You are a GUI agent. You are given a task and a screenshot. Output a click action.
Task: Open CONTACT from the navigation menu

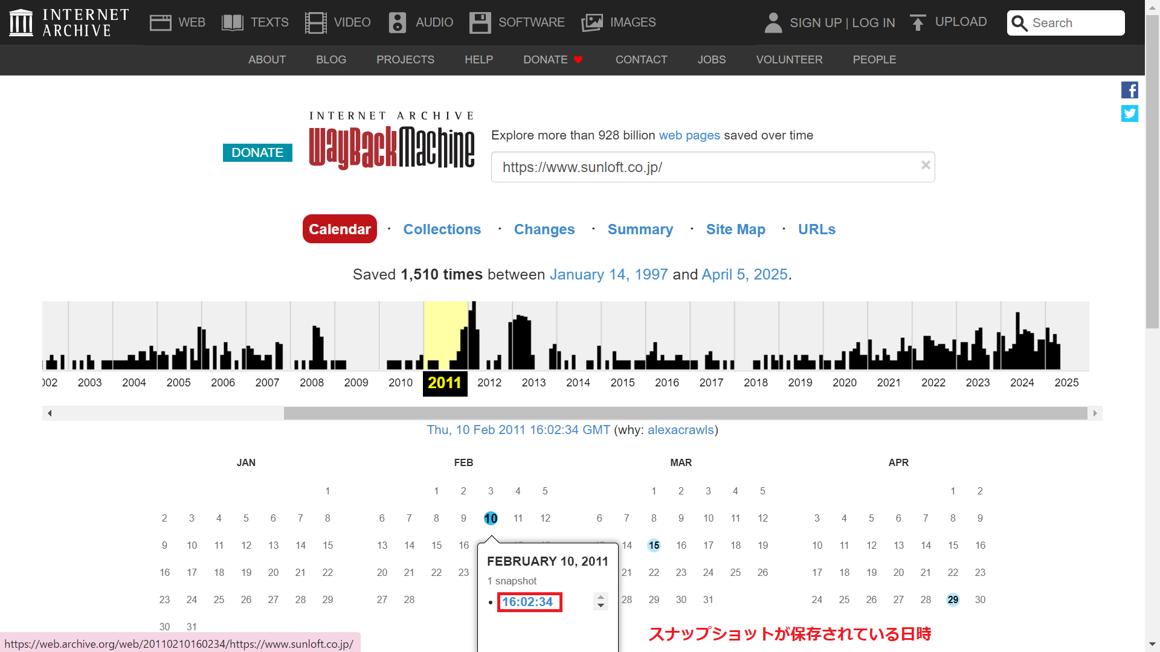(641, 60)
